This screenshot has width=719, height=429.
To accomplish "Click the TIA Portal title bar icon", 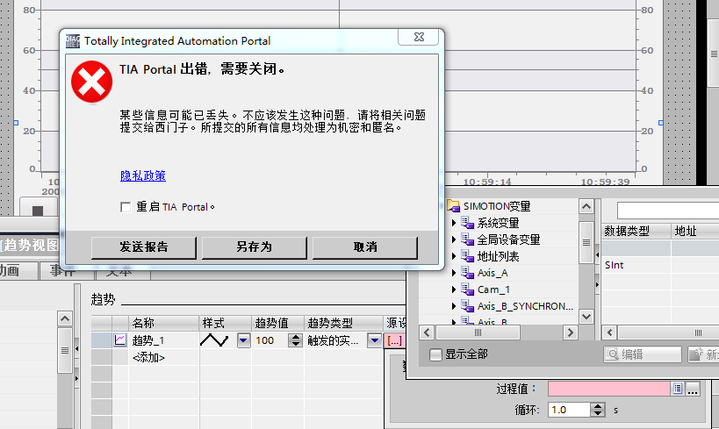I will pos(73,40).
